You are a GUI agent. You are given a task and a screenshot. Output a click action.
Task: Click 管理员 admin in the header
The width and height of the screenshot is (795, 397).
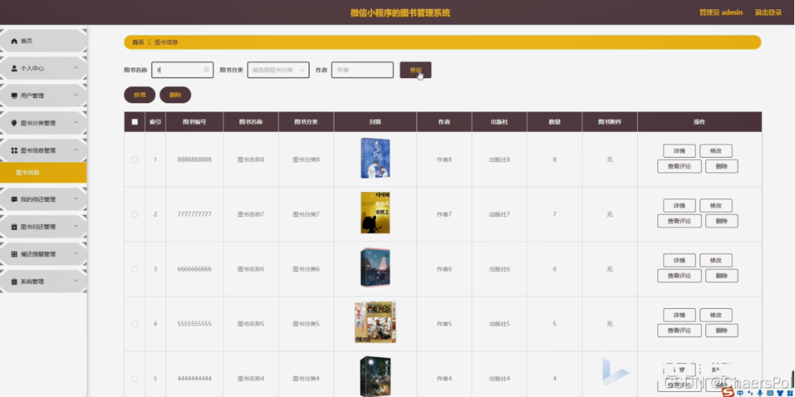click(721, 13)
